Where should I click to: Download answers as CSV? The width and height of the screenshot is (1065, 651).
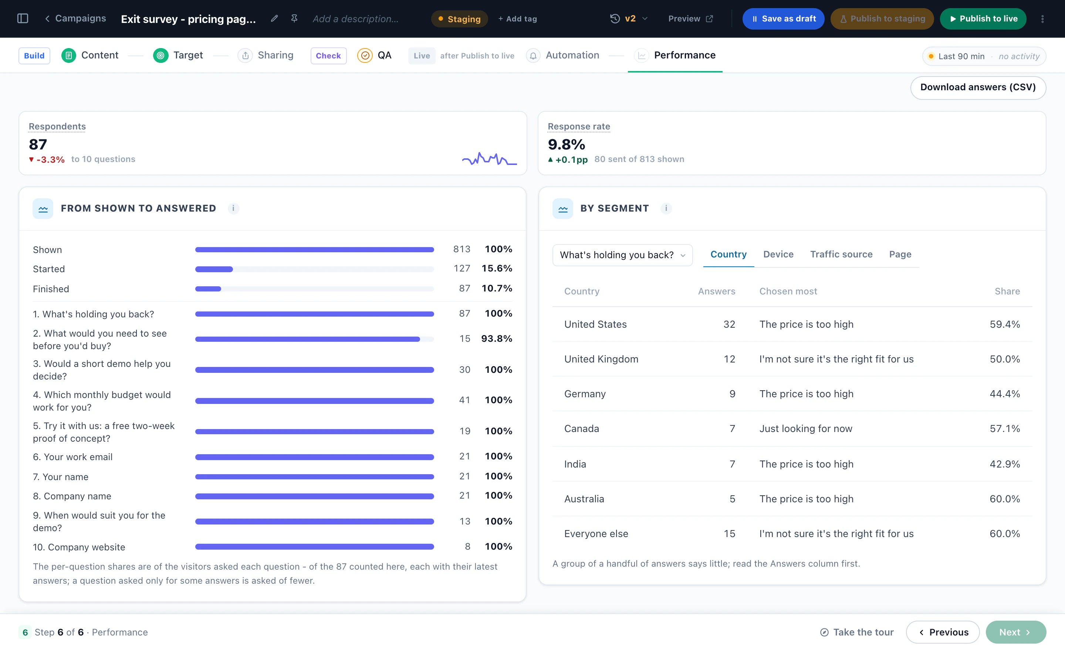[978, 88]
